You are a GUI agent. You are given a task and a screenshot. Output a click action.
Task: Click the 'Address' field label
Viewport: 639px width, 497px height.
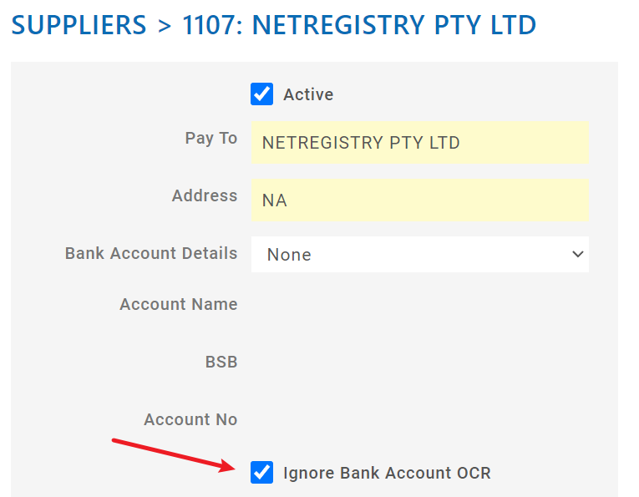(x=205, y=195)
